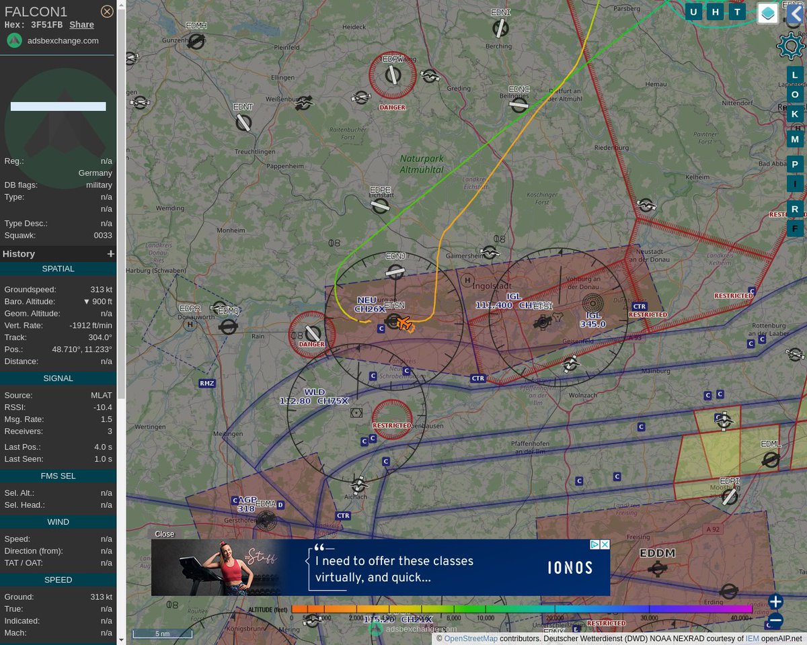Viewport: 807px width, 645px height.
Task: Toggle the M button on the right side
Action: click(795, 139)
